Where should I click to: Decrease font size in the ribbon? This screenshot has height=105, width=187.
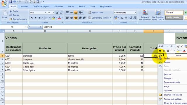[61, 13]
